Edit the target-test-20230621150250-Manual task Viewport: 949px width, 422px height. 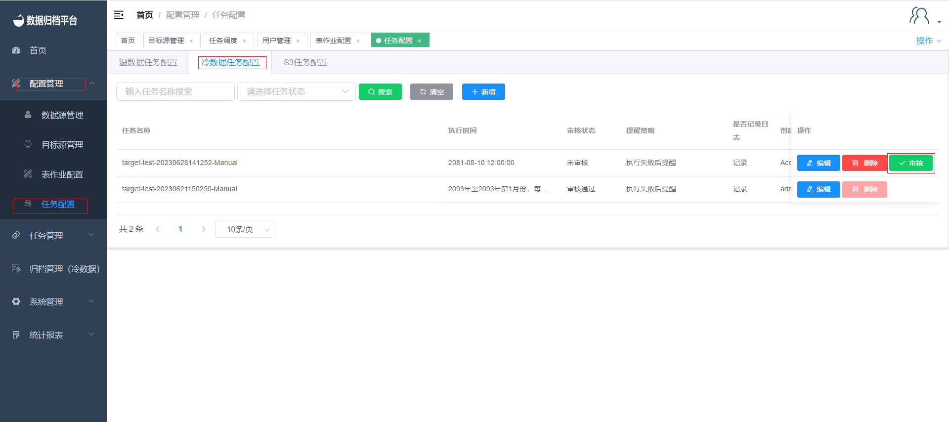pyautogui.click(x=819, y=189)
